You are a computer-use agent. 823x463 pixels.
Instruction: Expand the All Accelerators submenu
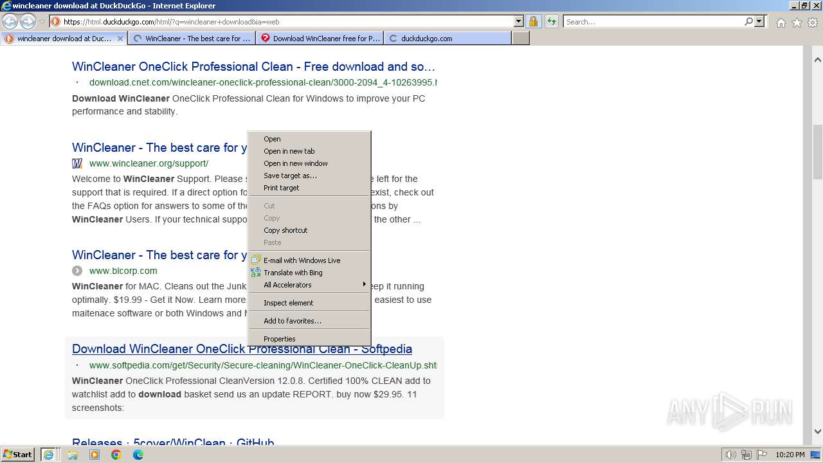(x=309, y=285)
